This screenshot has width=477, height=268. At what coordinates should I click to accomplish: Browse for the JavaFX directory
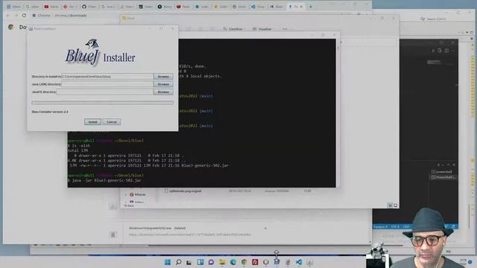coord(163,92)
